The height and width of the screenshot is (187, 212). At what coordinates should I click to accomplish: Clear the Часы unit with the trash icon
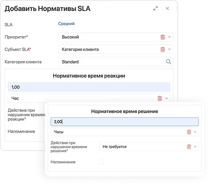(x=189, y=132)
